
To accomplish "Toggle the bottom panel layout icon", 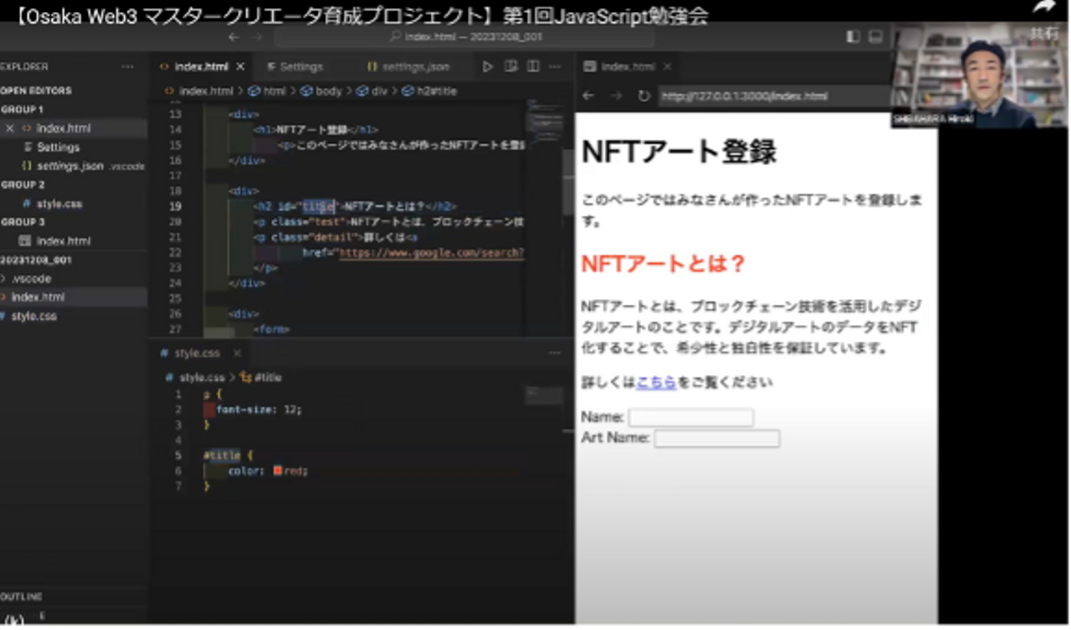I will [x=875, y=36].
